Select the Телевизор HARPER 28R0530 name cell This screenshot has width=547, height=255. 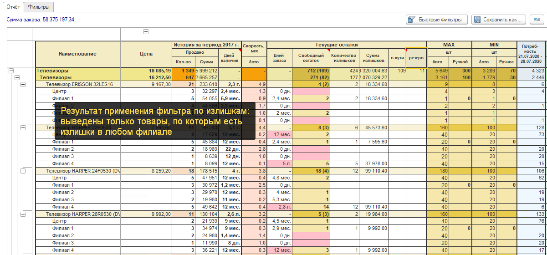[x=78, y=214]
